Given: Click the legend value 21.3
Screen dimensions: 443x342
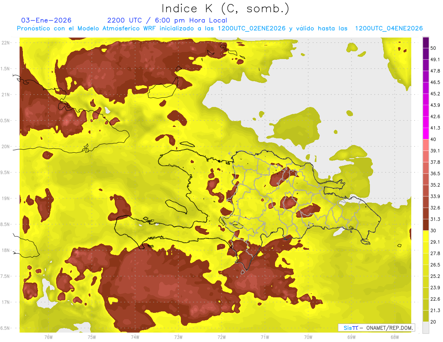Looking at the screenshot, I should point(435,310).
